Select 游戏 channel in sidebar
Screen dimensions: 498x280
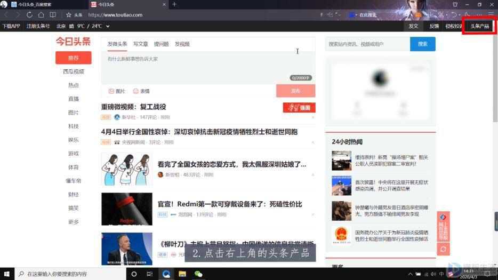pyautogui.click(x=74, y=154)
